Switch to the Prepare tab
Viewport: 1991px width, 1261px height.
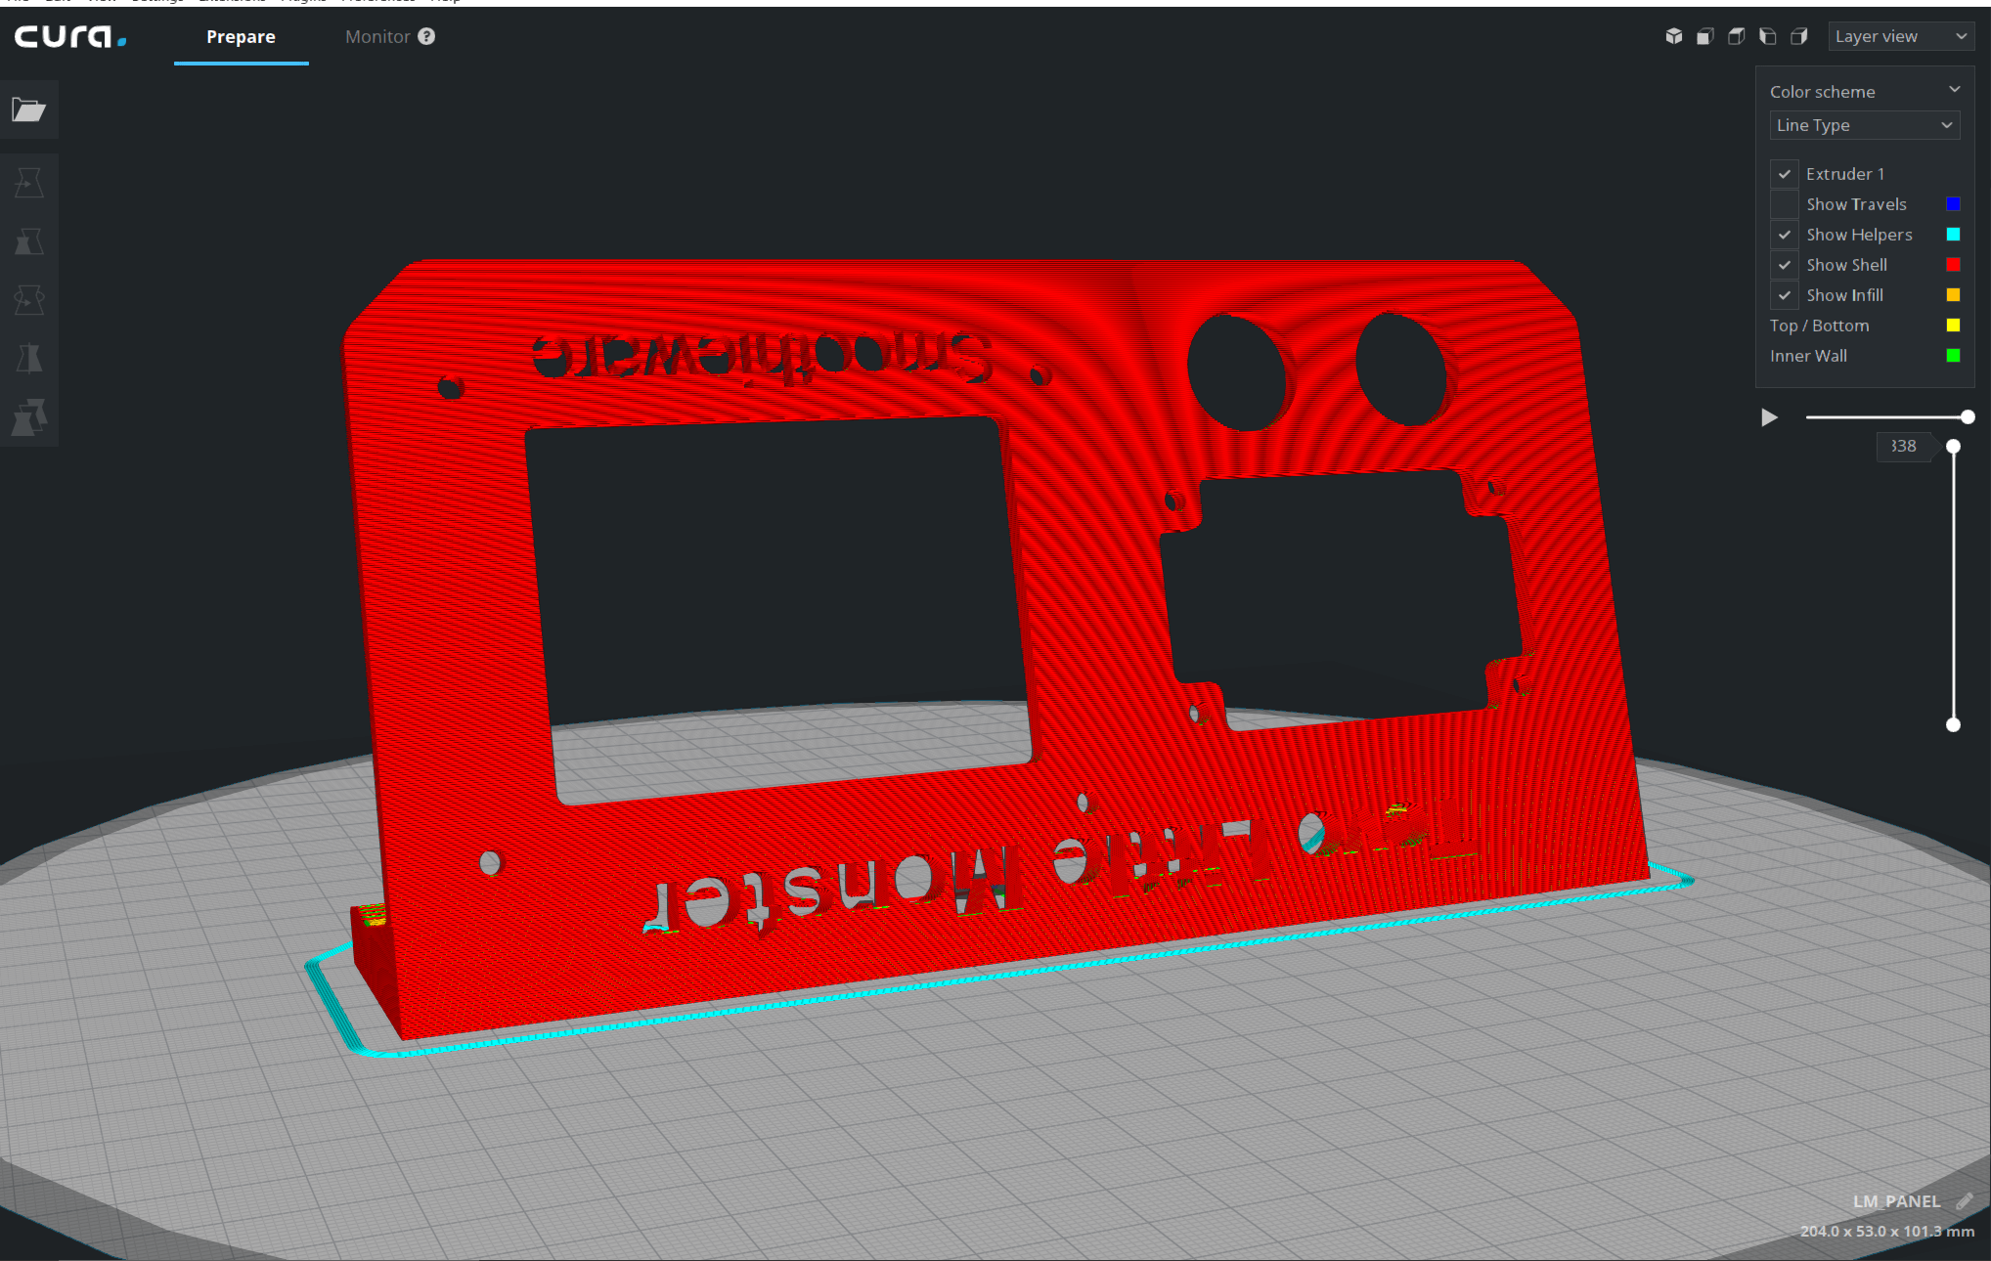(x=241, y=37)
